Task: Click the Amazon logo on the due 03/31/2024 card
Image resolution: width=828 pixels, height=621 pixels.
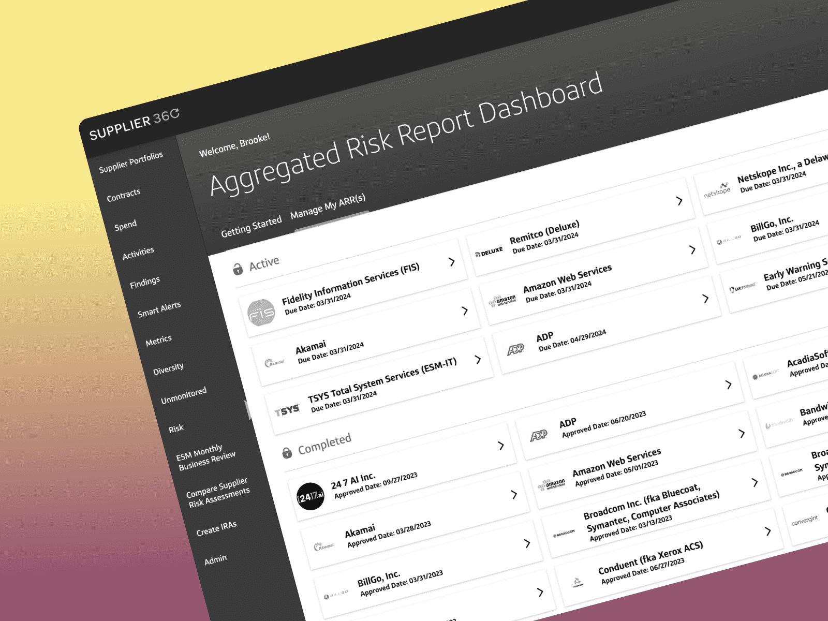Action: (502, 301)
